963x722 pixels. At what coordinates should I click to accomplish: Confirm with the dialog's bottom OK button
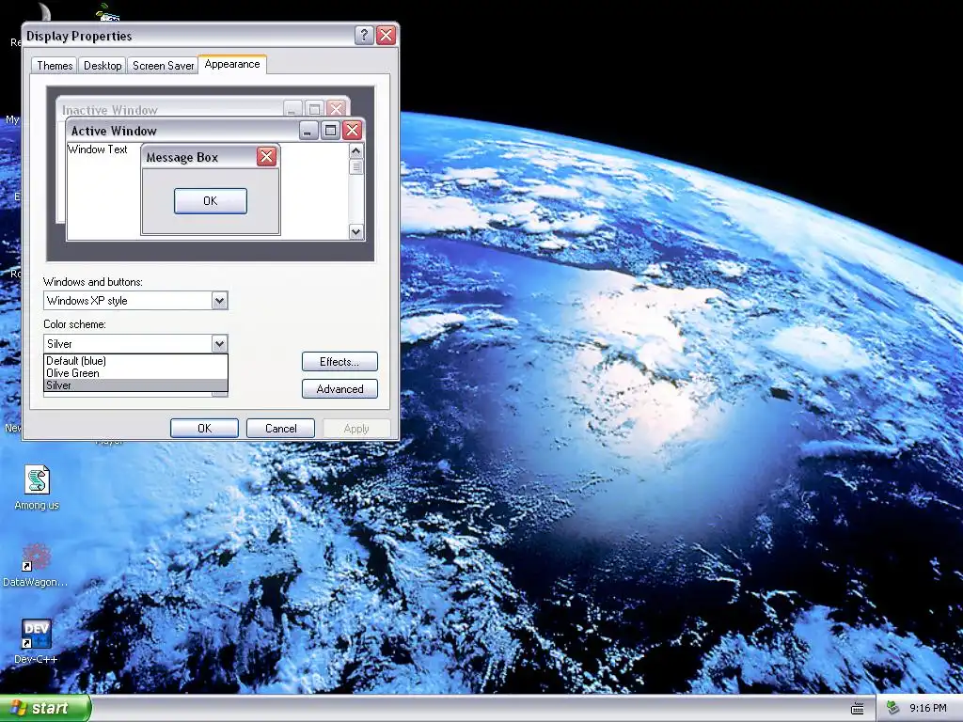(204, 429)
